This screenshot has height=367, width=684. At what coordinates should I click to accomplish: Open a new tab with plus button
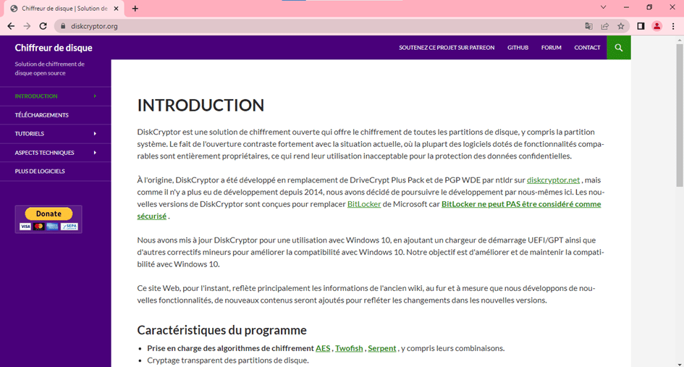[135, 8]
